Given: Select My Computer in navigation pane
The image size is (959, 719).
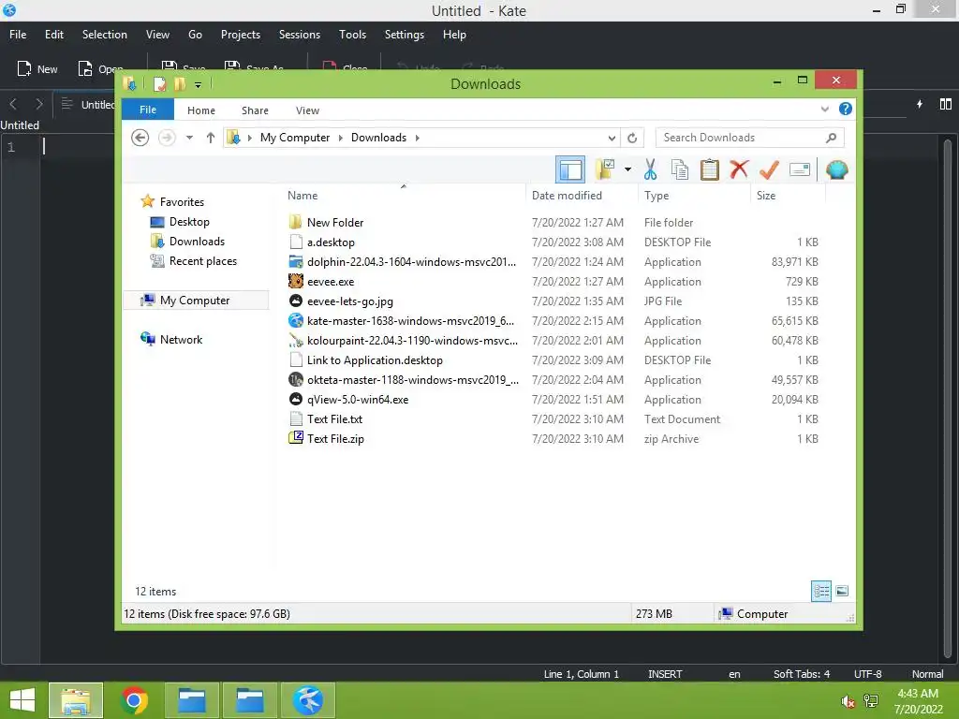Looking at the screenshot, I should (x=196, y=301).
